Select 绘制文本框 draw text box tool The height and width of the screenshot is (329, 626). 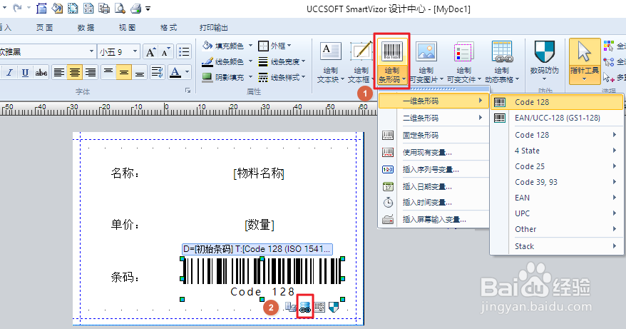pos(361,62)
